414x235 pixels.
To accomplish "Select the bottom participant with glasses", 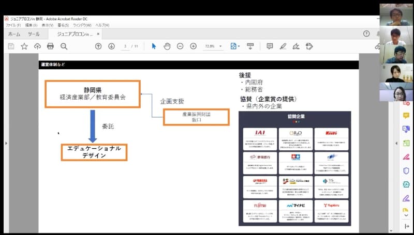I will pos(396,92).
